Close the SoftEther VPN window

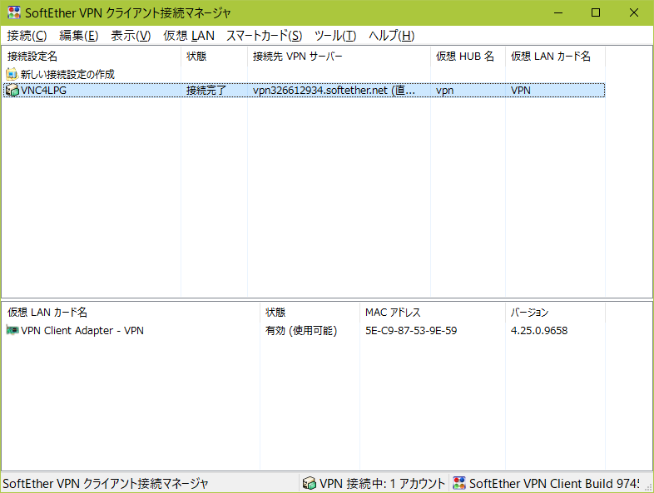click(633, 13)
